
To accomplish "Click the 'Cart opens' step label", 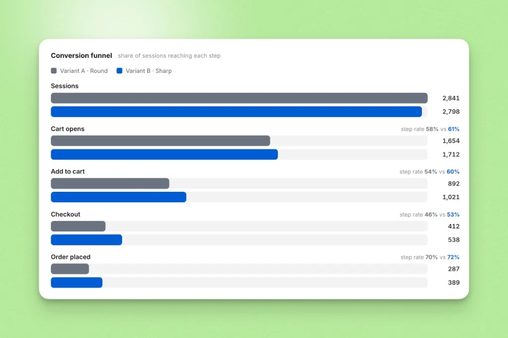I will point(67,129).
